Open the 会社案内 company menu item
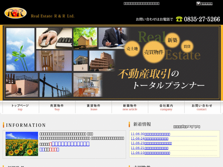 coord(166,107)
